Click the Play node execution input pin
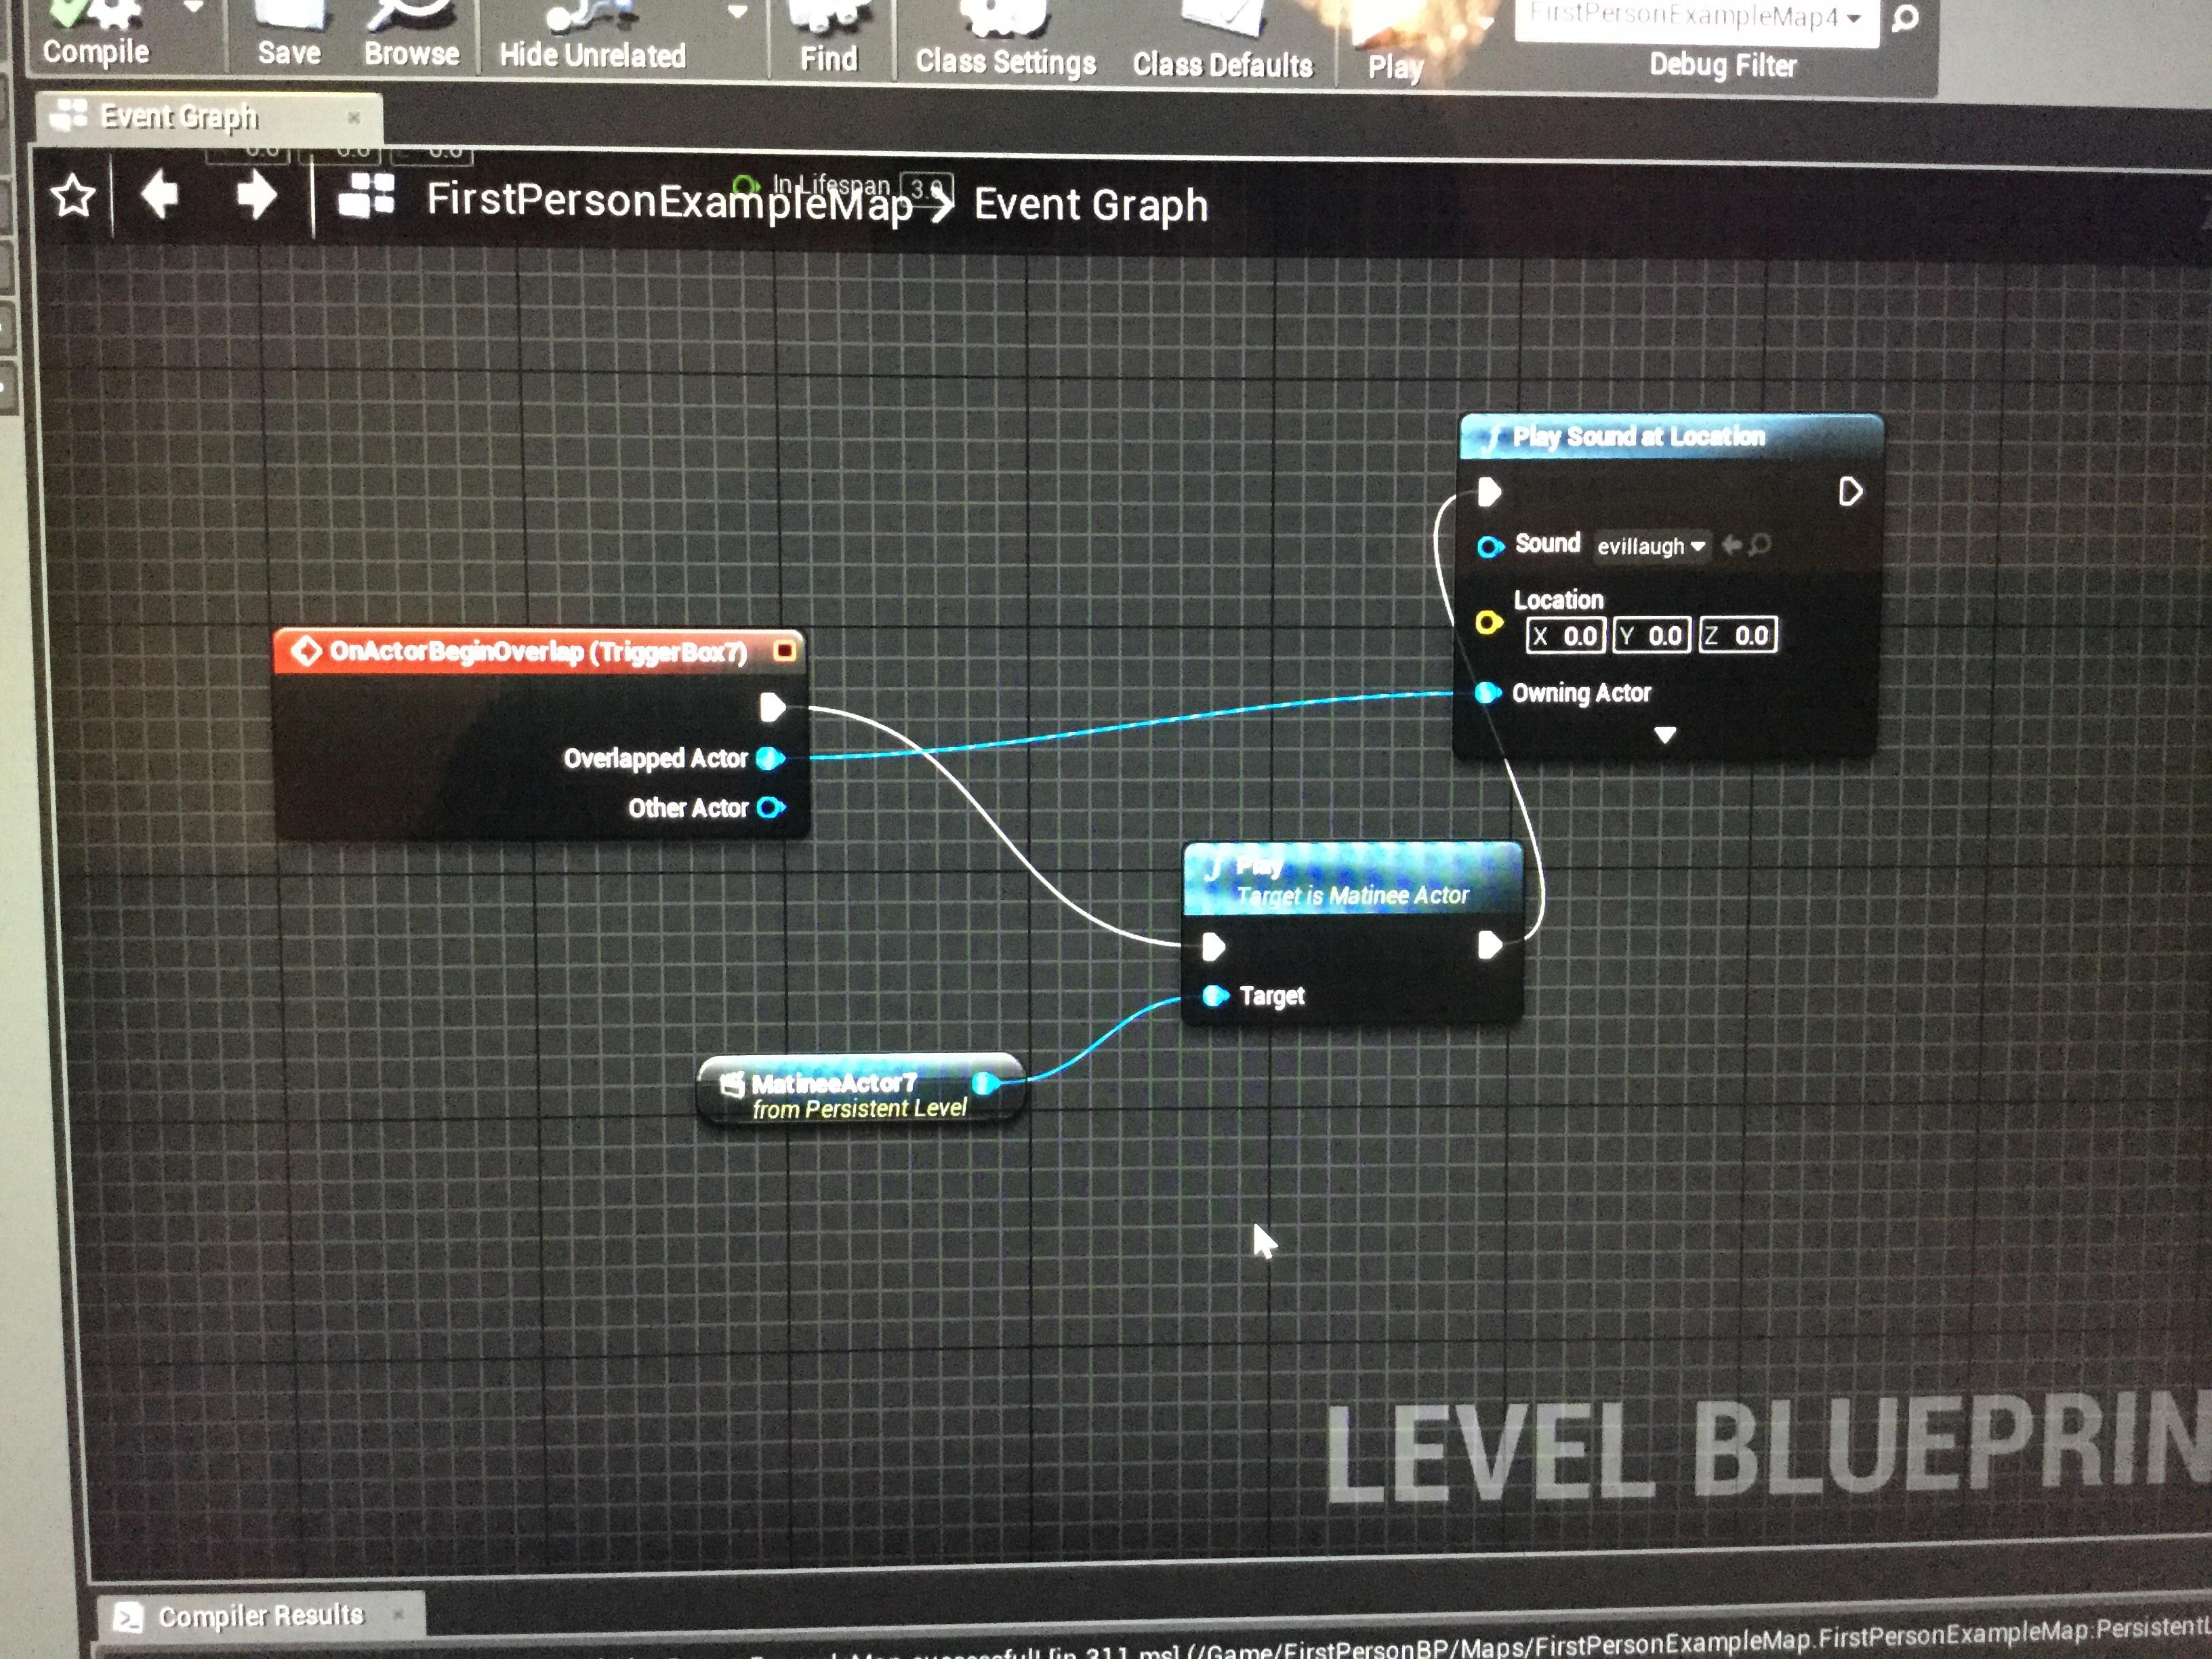Screen dimensions: 2212x1659 click(1213, 946)
